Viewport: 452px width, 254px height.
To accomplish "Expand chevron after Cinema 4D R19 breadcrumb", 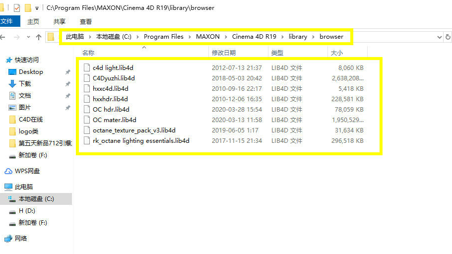I will (x=282, y=37).
